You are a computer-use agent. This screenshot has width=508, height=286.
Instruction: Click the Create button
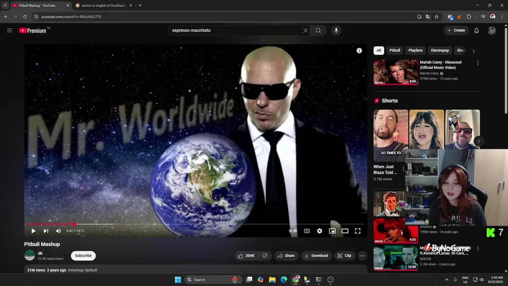(456, 30)
